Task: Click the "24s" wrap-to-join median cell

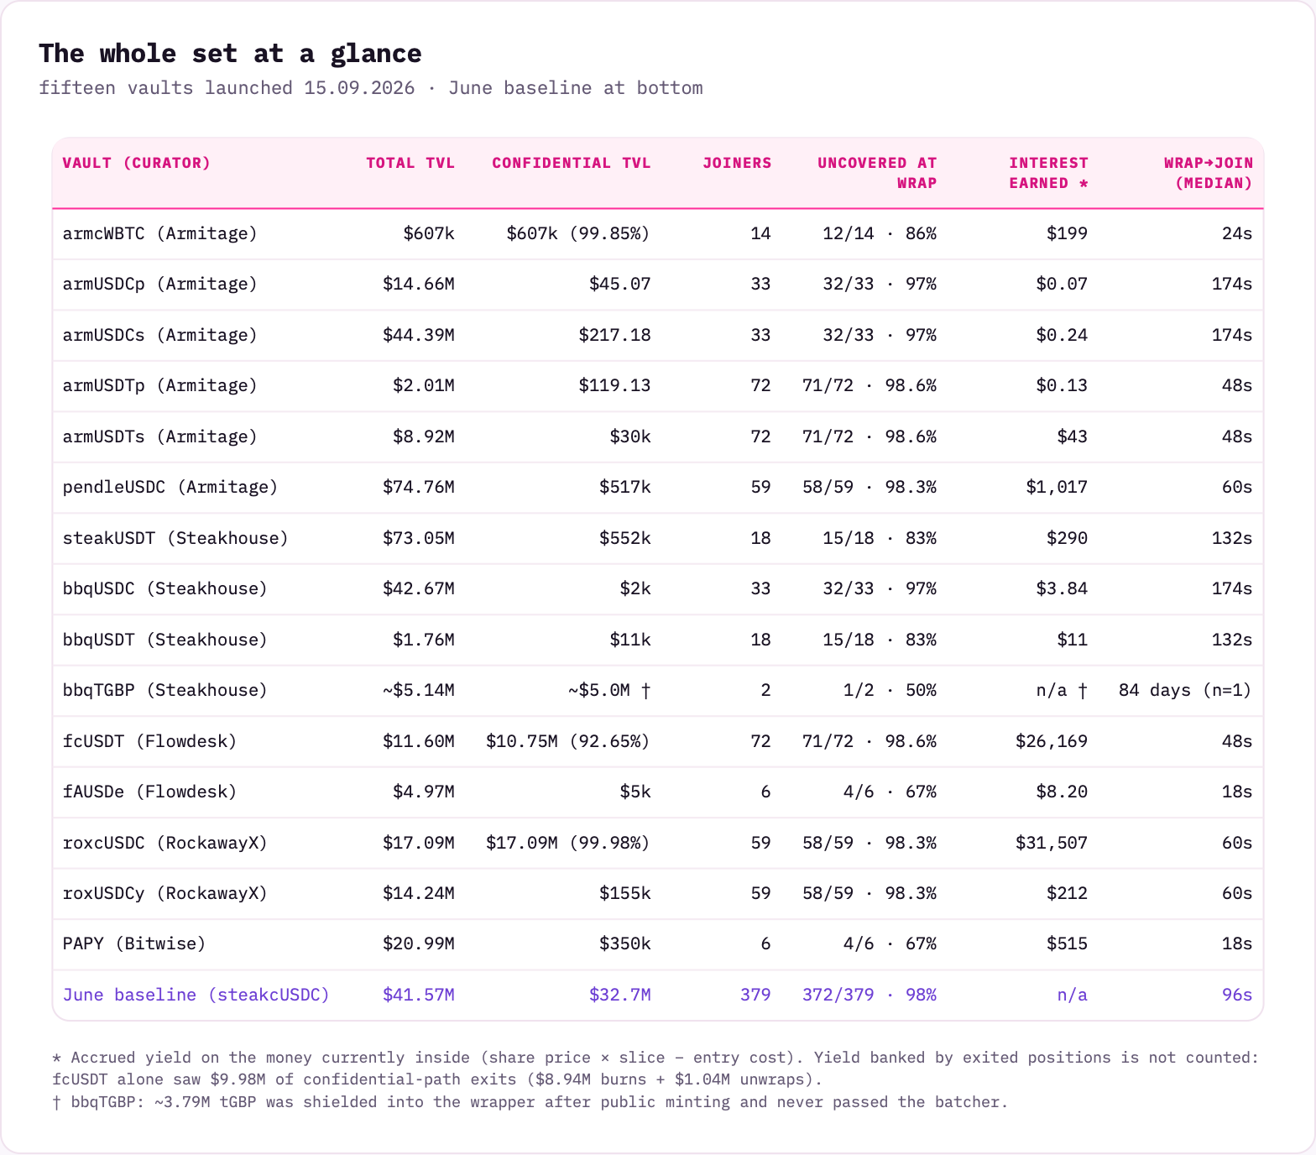Action: click(1237, 233)
